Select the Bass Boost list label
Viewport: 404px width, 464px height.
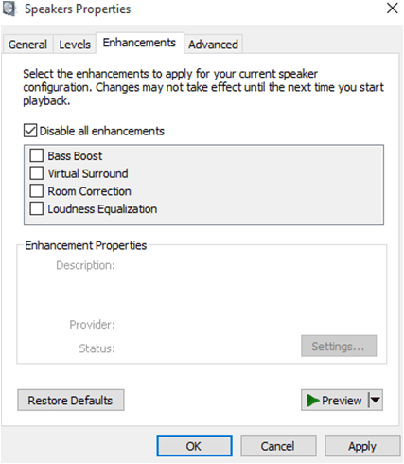tap(75, 156)
